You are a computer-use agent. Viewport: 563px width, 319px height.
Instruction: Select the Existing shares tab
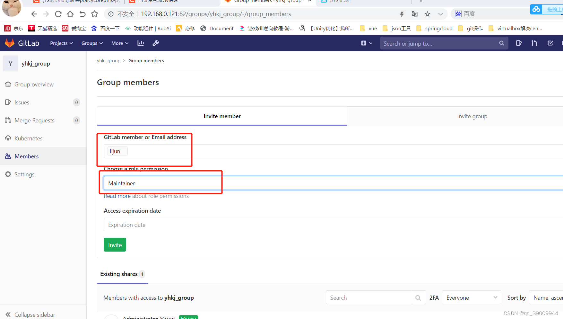[123, 274]
